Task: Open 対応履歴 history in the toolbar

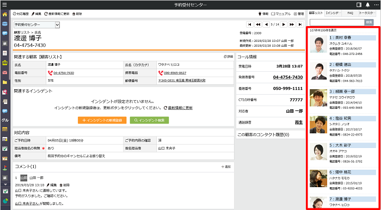Action: click(21, 14)
